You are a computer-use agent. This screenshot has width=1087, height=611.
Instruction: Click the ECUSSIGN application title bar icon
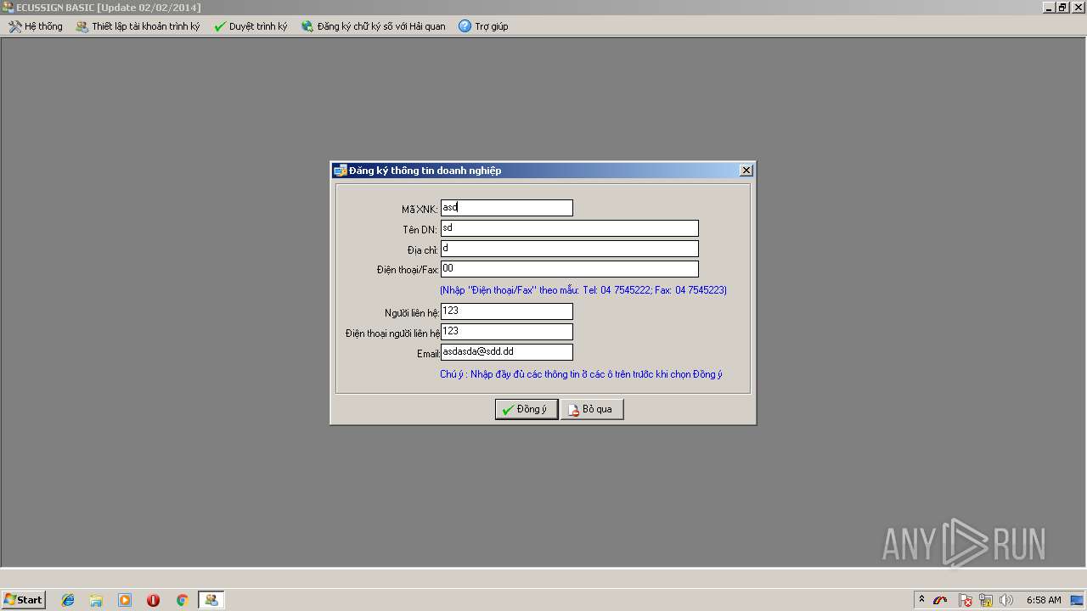click(x=8, y=7)
